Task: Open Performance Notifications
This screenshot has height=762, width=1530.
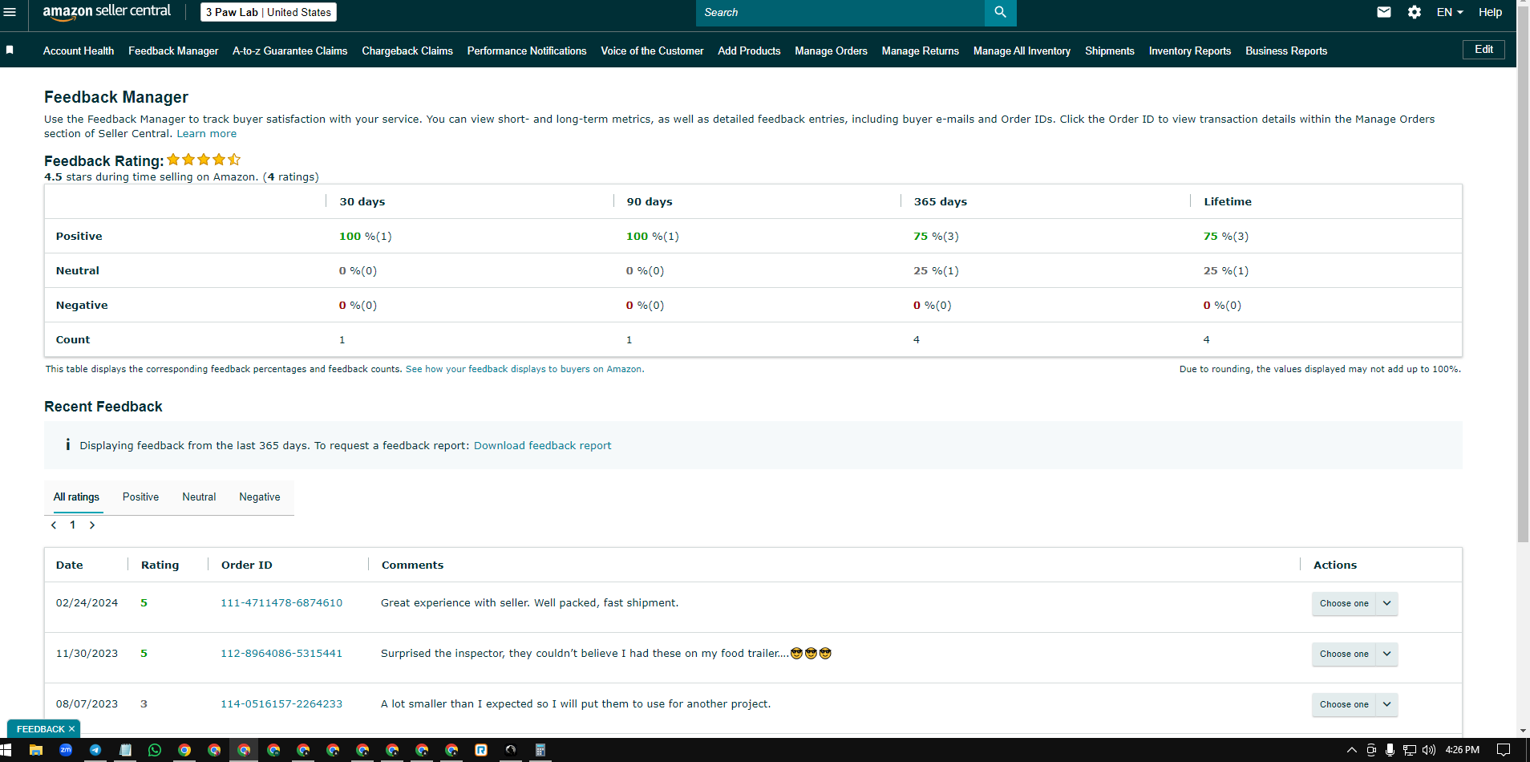Action: pos(527,51)
